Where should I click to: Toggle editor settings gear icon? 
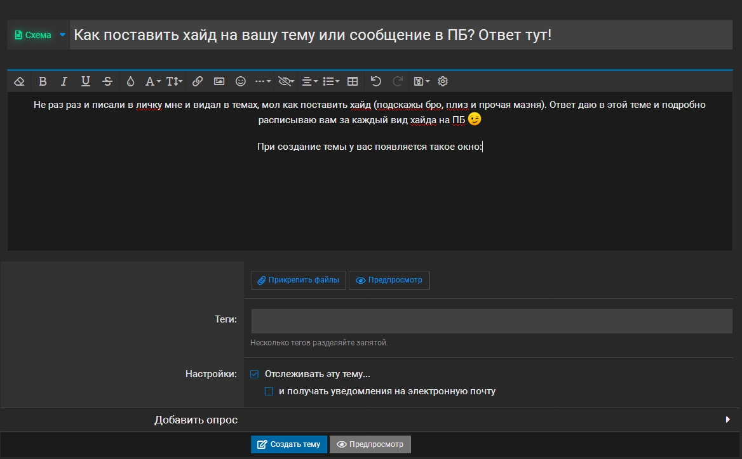click(x=443, y=81)
